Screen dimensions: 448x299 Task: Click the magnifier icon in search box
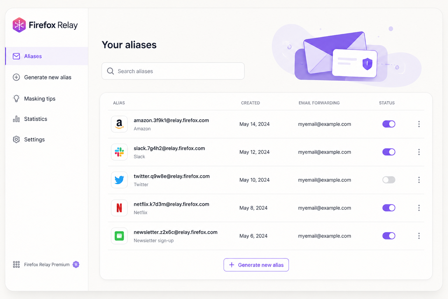[x=111, y=71]
